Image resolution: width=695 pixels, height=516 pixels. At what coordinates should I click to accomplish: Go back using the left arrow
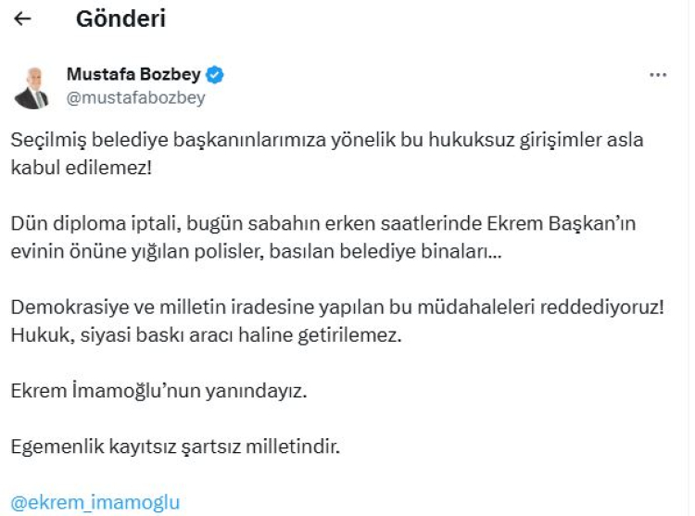23,19
